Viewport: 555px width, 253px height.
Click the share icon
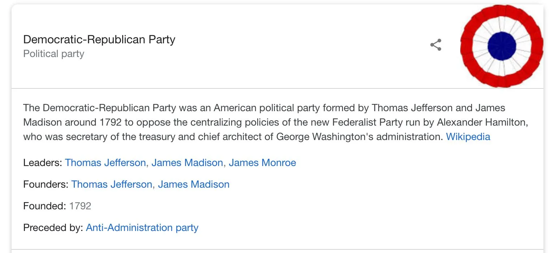436,45
